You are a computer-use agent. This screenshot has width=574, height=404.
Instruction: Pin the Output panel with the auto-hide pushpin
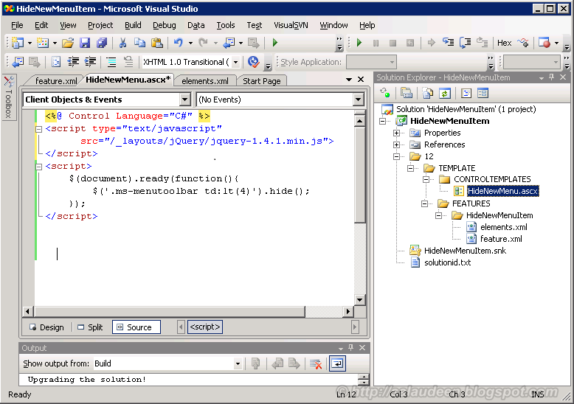click(350, 348)
